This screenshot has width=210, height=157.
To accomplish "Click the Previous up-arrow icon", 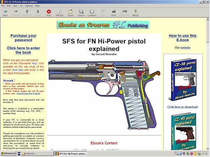I will [27, 12].
